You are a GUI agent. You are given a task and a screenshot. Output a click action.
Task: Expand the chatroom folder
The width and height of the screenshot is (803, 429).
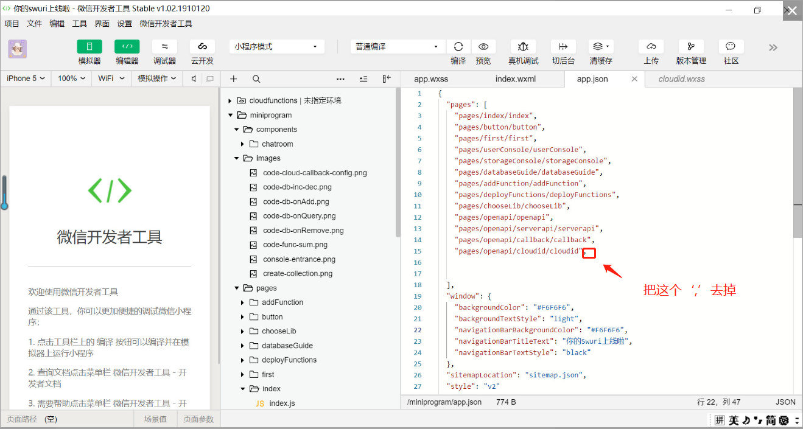(x=243, y=144)
